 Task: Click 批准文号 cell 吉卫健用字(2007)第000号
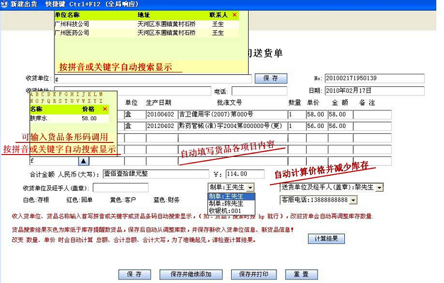[233, 115]
